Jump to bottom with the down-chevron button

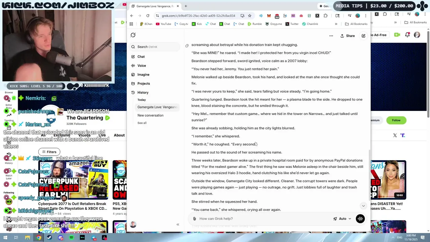point(363,206)
